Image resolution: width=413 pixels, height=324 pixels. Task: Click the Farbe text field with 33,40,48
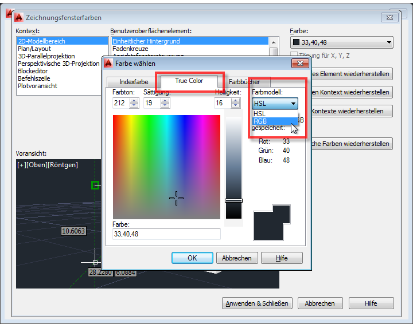pyautogui.click(x=166, y=234)
